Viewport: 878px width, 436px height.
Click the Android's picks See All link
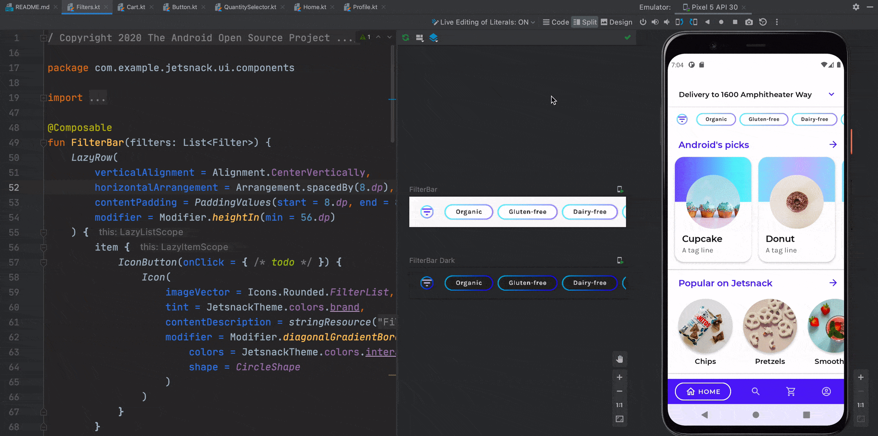point(834,144)
